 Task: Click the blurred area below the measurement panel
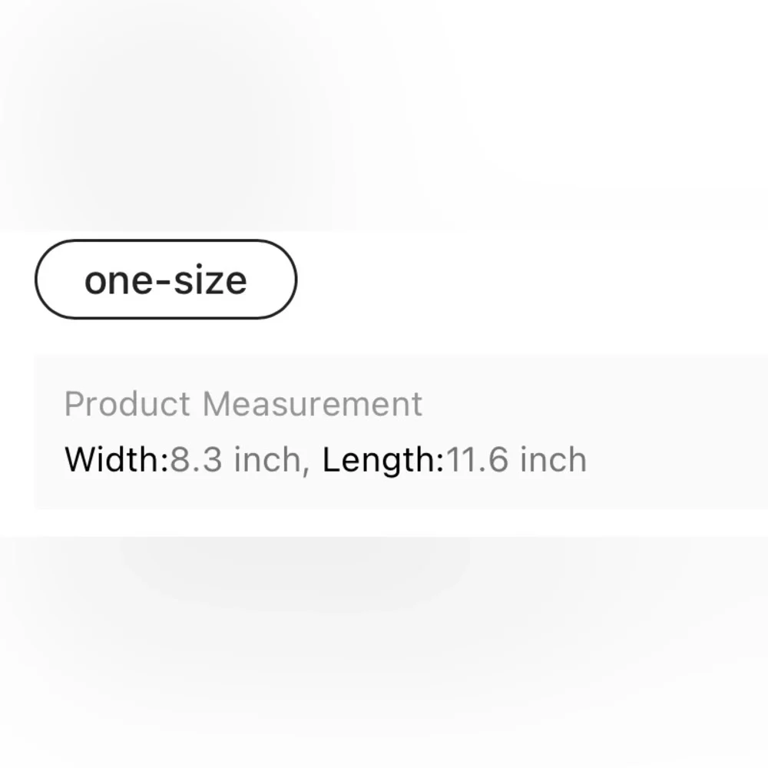click(x=384, y=651)
